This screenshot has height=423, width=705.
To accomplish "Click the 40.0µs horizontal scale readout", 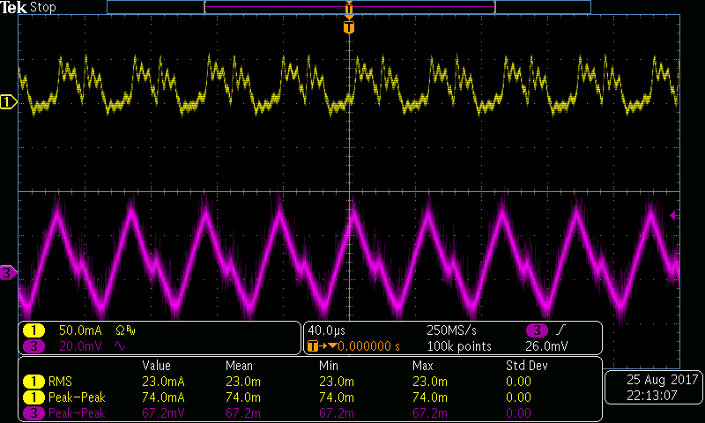I will 325,330.
